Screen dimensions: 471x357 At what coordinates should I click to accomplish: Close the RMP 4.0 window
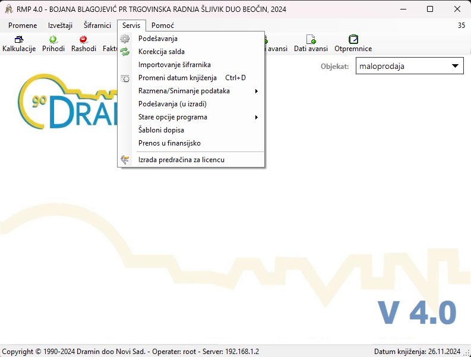[457, 9]
